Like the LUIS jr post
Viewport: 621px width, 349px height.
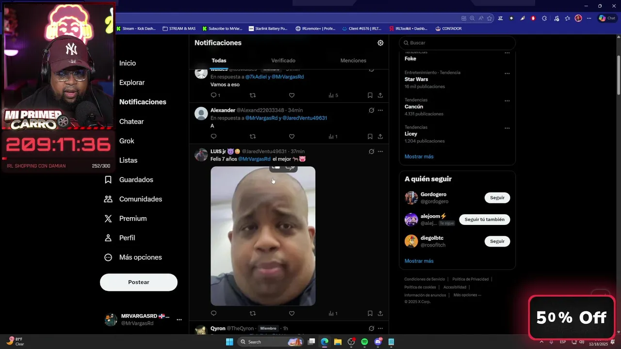(292, 314)
